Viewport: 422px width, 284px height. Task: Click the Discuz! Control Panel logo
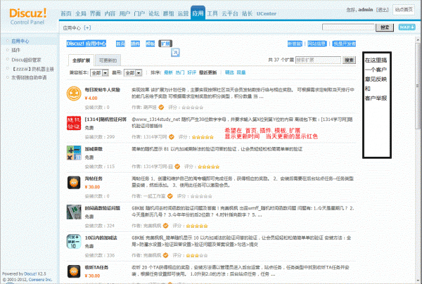tap(27, 16)
